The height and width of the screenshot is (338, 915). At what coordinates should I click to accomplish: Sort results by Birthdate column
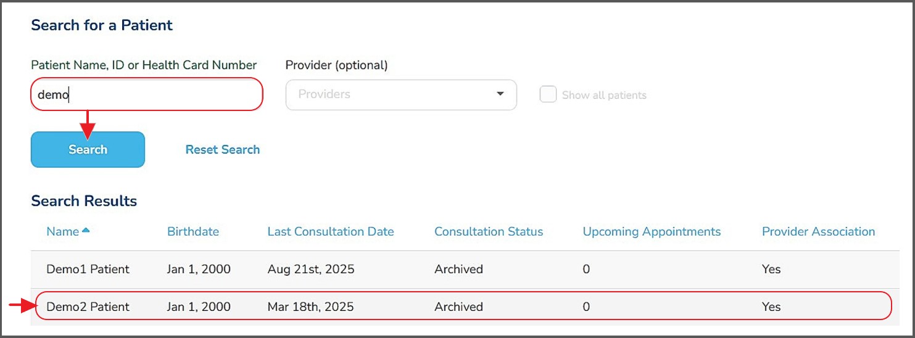pos(193,232)
